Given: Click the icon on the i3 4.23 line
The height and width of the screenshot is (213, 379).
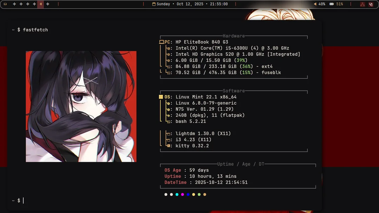Looking at the screenshot, I should pyautogui.click(x=168, y=140).
